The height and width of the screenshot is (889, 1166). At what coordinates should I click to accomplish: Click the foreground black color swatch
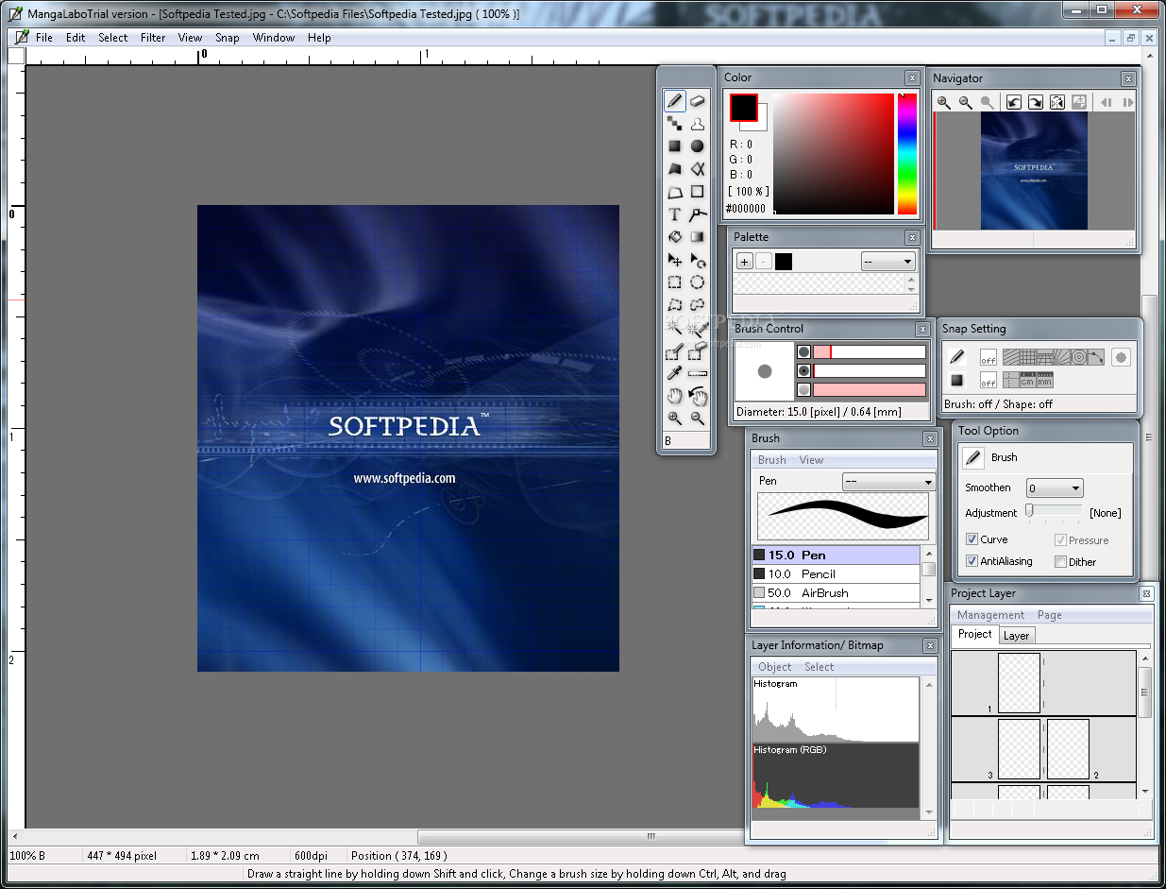click(743, 108)
